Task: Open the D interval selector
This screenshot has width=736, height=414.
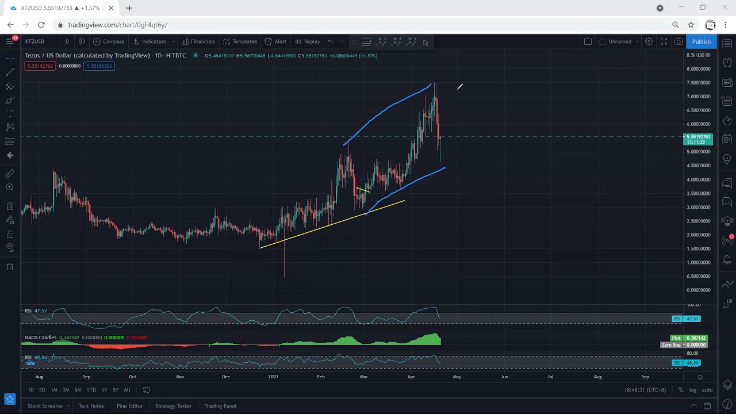Action: click(x=67, y=41)
